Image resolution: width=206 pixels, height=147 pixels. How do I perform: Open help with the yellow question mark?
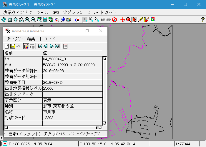(x=202, y=20)
